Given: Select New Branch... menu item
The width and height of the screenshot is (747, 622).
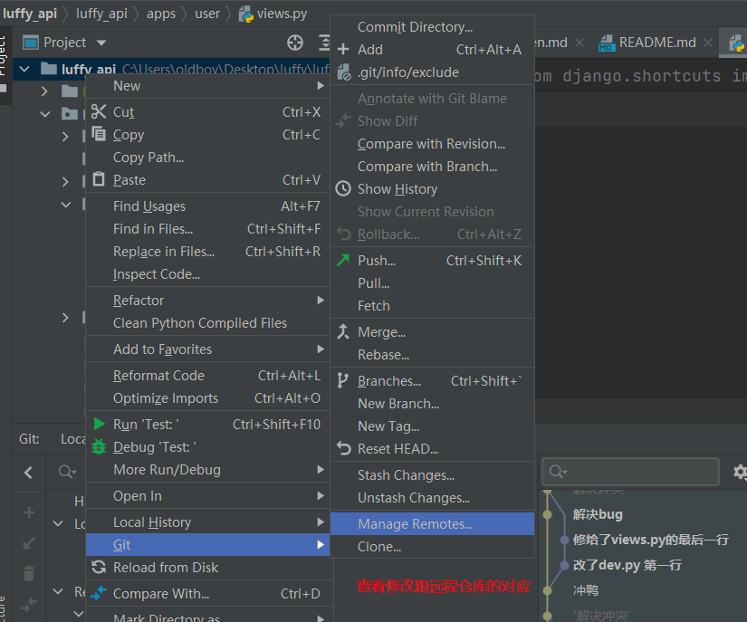Looking at the screenshot, I should pos(432,404).
